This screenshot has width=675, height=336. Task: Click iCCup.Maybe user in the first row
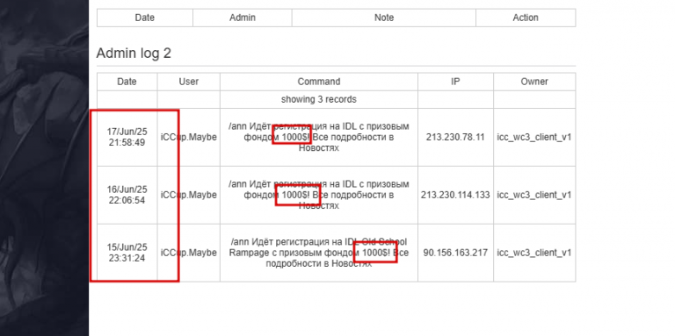(x=189, y=137)
